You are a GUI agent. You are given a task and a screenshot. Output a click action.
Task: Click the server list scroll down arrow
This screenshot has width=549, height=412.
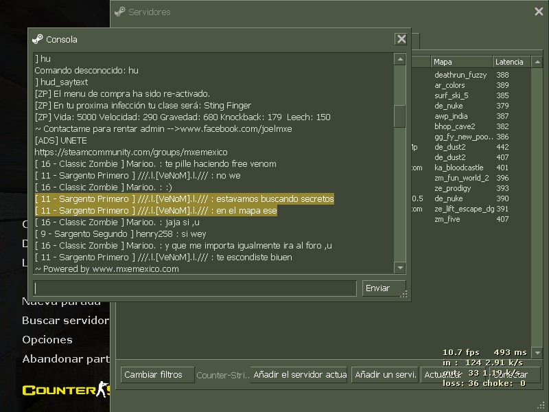537,352
